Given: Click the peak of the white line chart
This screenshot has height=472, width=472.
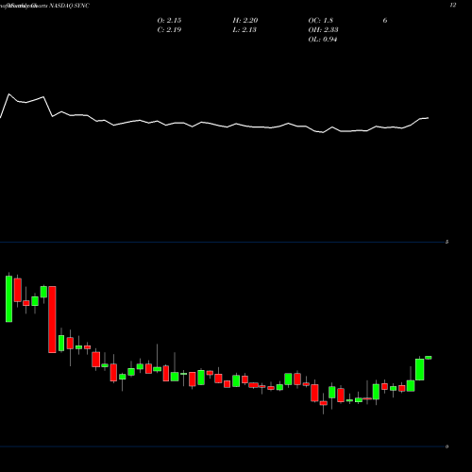Looking at the screenshot, I should [x=8, y=94].
